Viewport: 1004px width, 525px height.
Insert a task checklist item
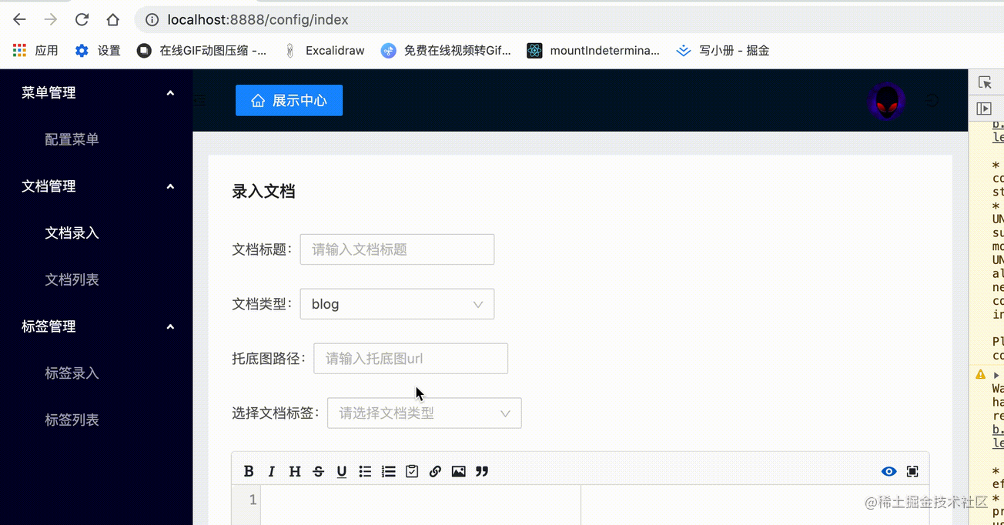412,471
